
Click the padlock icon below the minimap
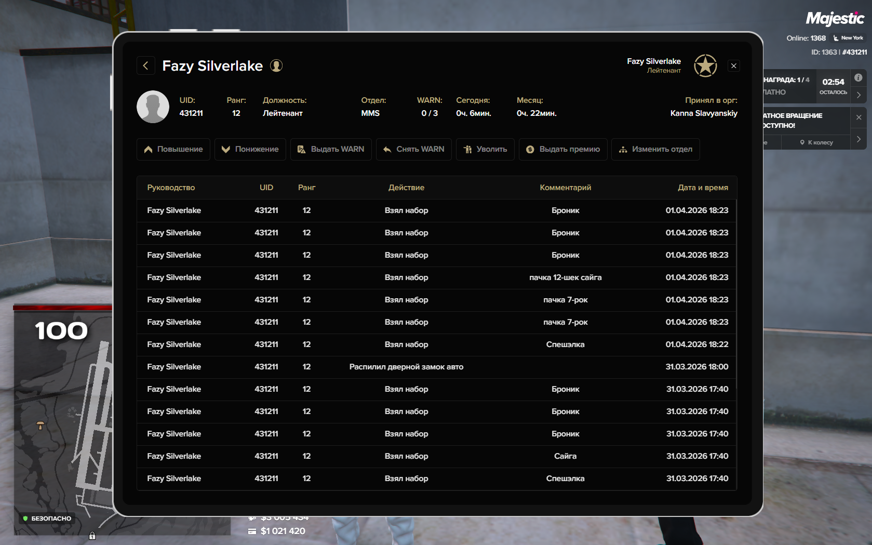92,536
